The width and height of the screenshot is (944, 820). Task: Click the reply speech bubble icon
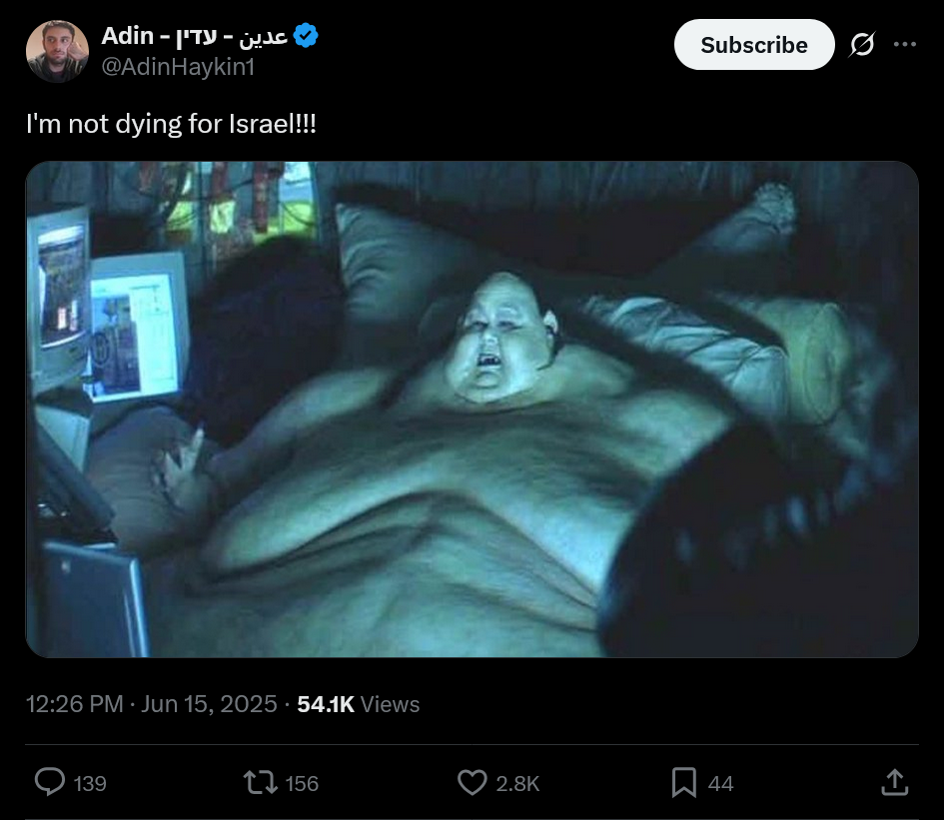pos(49,782)
